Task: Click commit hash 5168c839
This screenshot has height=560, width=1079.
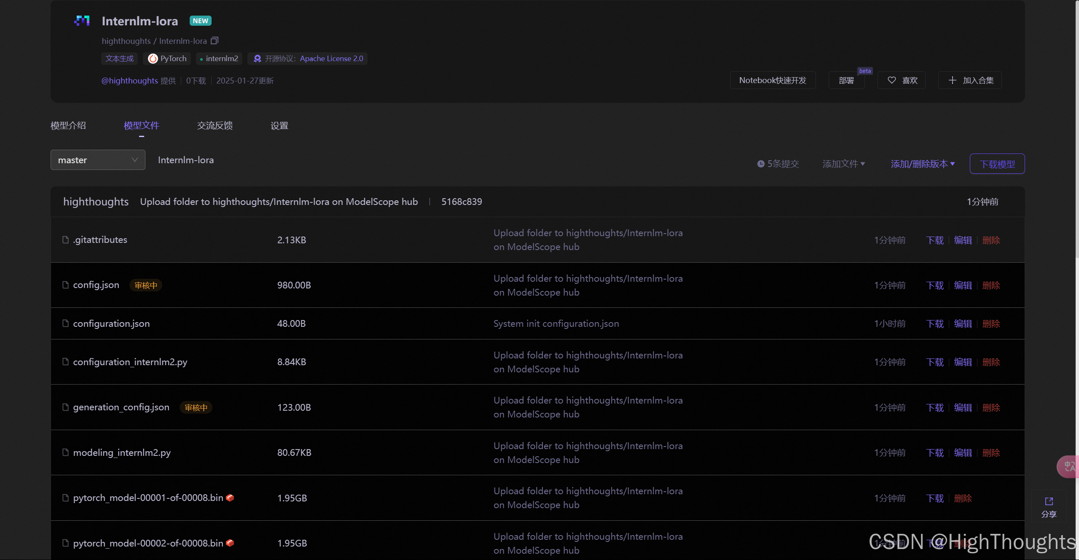Action: [x=462, y=202]
